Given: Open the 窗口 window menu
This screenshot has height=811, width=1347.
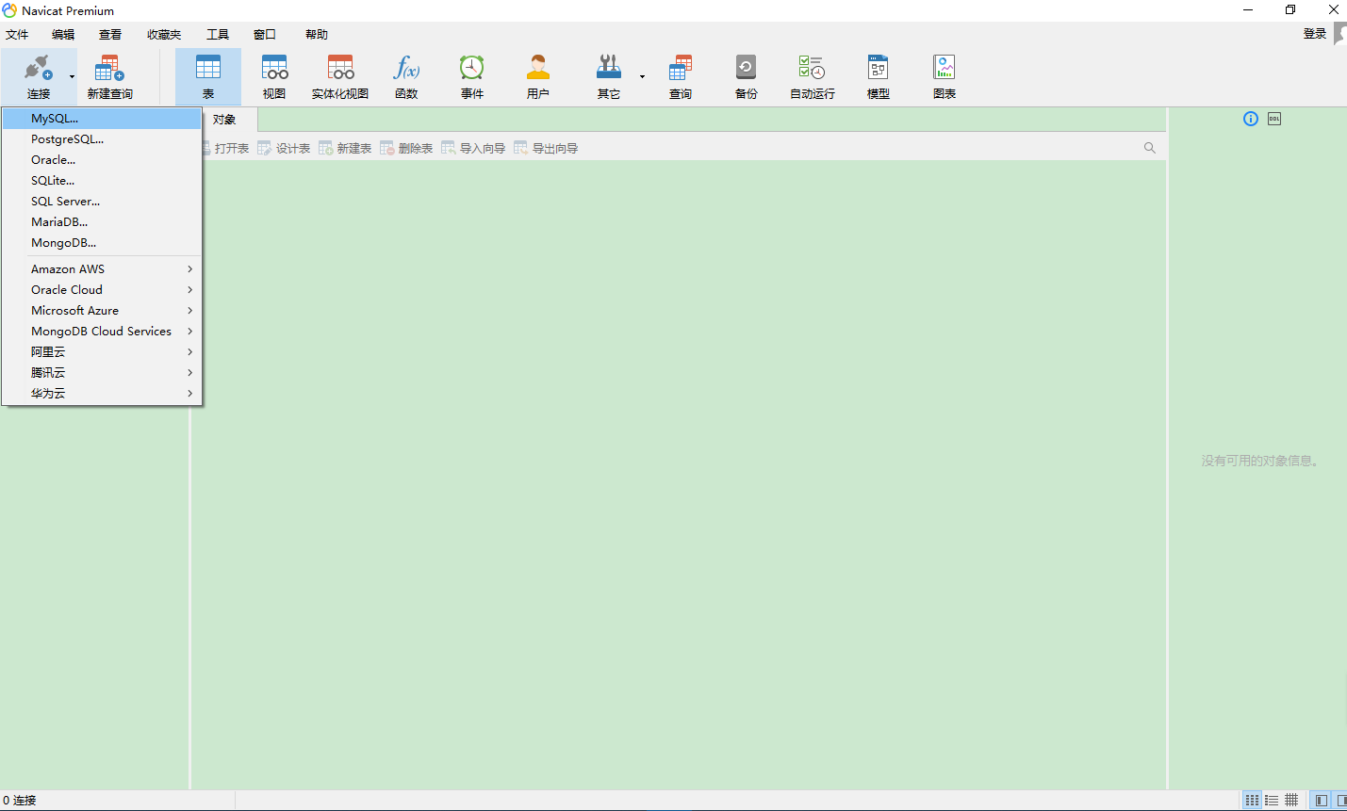Looking at the screenshot, I should point(265,35).
